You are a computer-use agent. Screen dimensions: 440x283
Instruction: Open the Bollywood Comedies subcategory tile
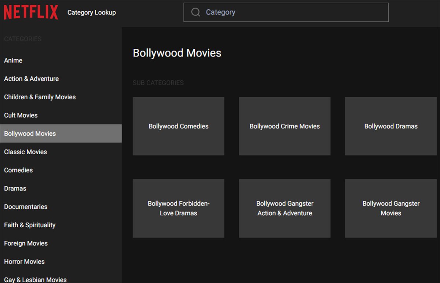coord(178,126)
